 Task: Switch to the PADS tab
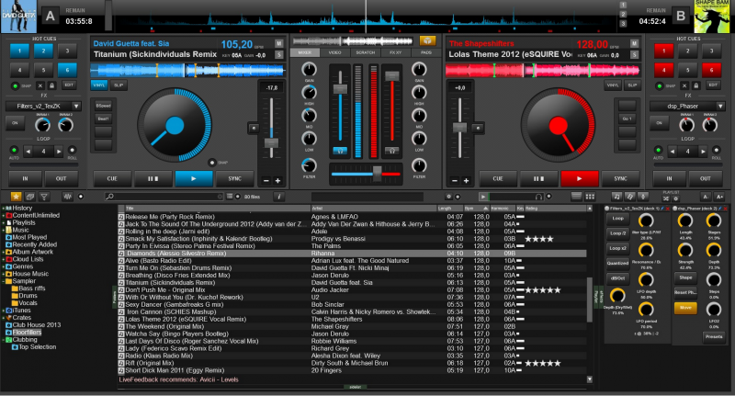(425, 52)
